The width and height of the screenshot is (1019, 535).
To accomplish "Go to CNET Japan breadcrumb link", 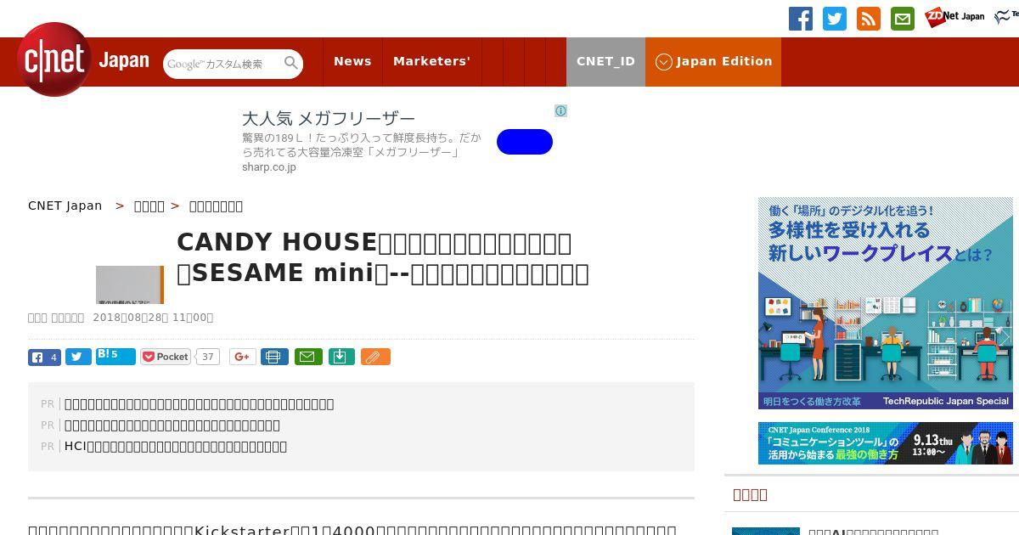I will (x=65, y=206).
